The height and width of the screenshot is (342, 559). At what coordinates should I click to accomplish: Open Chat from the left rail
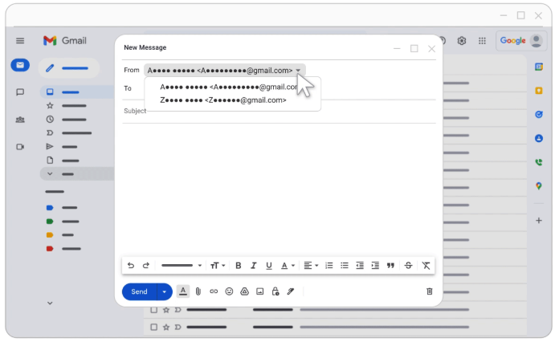point(20,92)
